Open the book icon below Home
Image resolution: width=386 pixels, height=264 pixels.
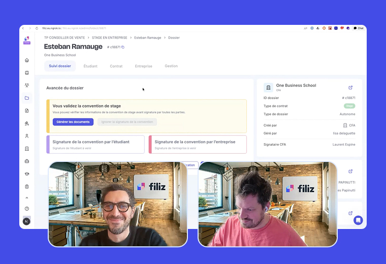27,73
